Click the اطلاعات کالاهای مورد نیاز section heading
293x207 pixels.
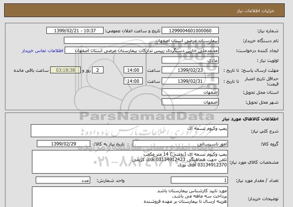250,119
